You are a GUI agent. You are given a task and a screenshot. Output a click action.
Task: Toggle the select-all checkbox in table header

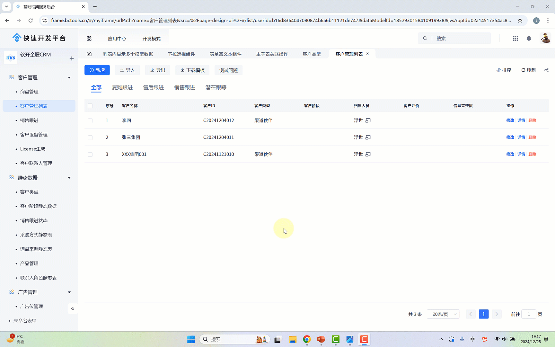[90, 106]
